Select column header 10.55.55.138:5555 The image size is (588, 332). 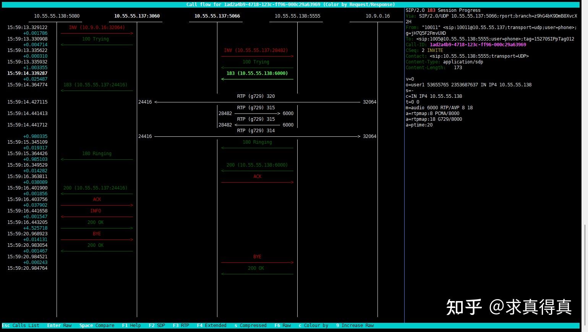(x=298, y=16)
